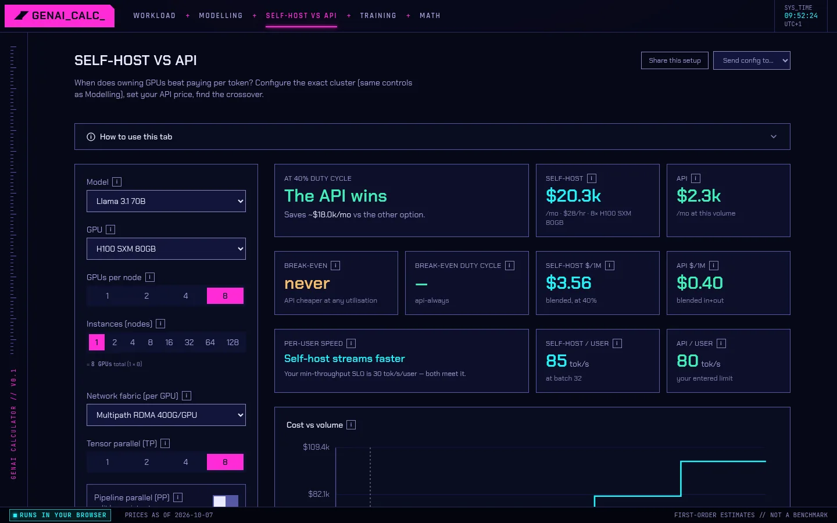This screenshot has height=523, width=837.
Task: Set GPUs per node to 1
Action: click(x=108, y=296)
